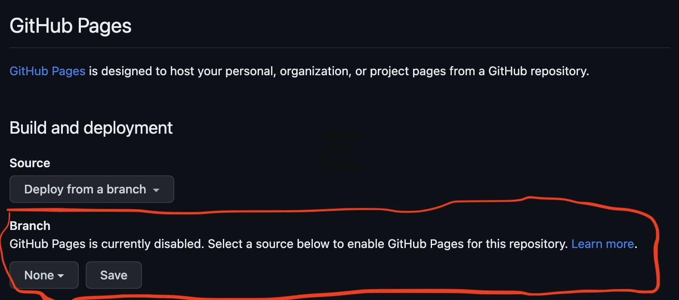Click the red hand-drawn outline's right edge
Viewport: 679px width, 300px height.
click(657, 249)
